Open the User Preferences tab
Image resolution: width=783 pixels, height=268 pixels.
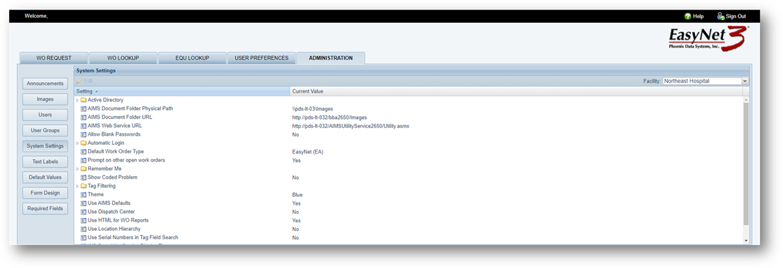point(261,58)
